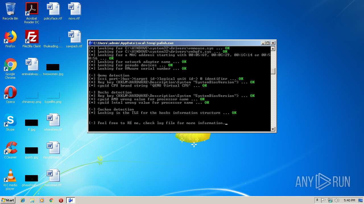Open VLC media player shortcut
Image resolution: width=364 pixels, height=204 pixels.
[x=10, y=180]
